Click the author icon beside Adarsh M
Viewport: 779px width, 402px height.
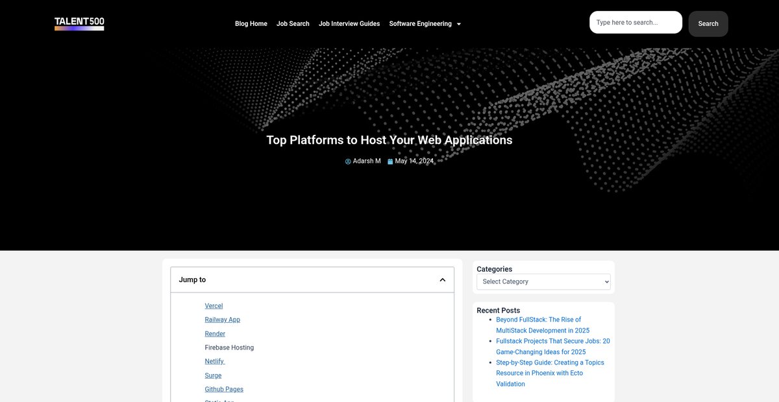348,161
